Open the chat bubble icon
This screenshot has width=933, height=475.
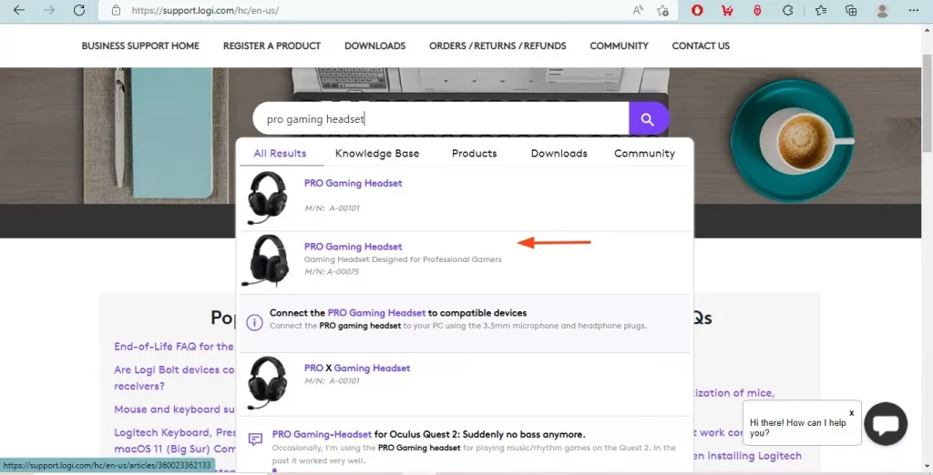point(886,424)
